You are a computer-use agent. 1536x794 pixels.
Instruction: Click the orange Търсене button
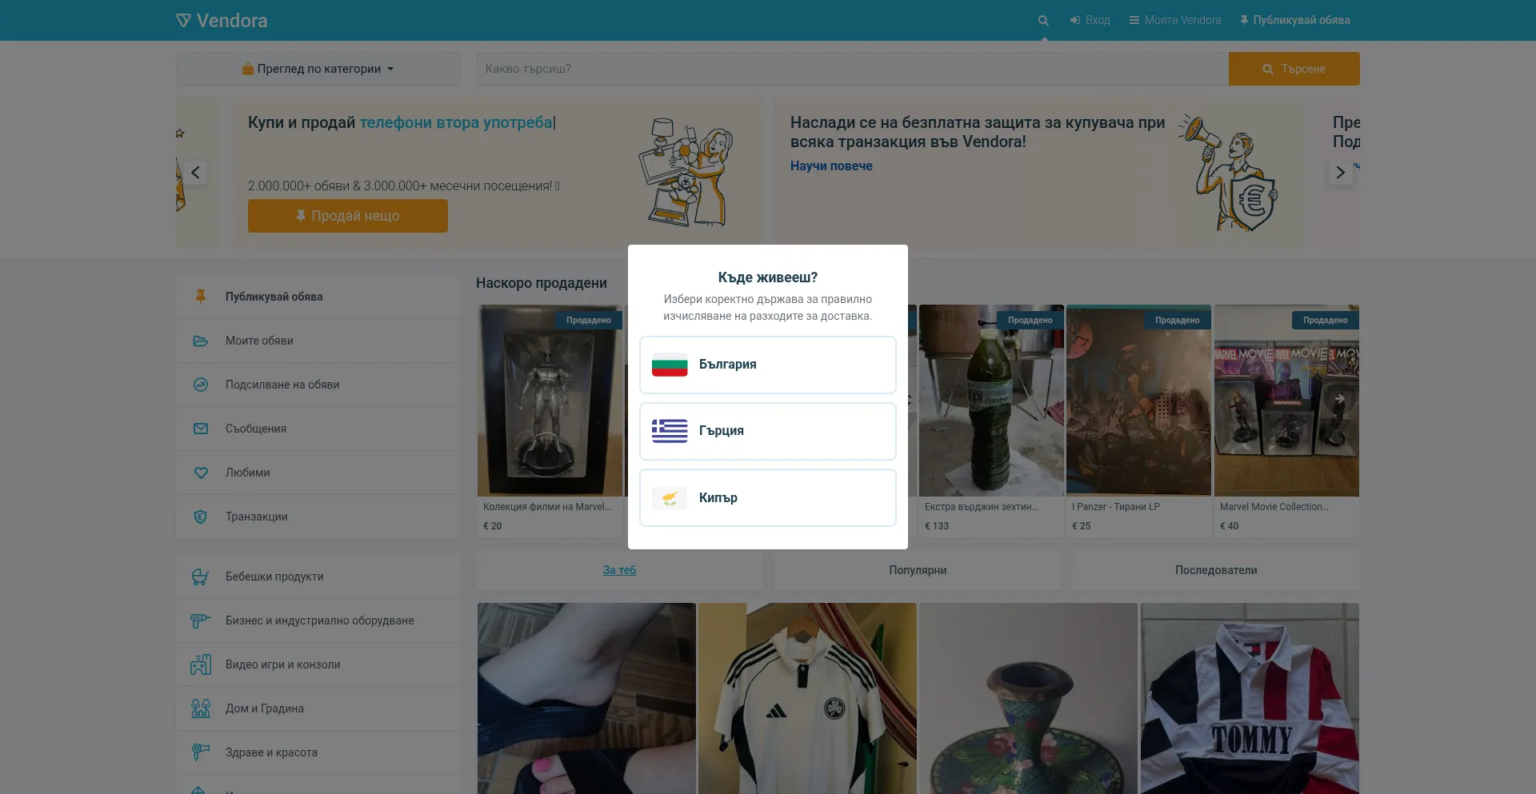click(x=1294, y=69)
